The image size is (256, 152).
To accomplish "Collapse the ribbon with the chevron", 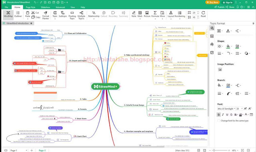I will click(253, 7).
